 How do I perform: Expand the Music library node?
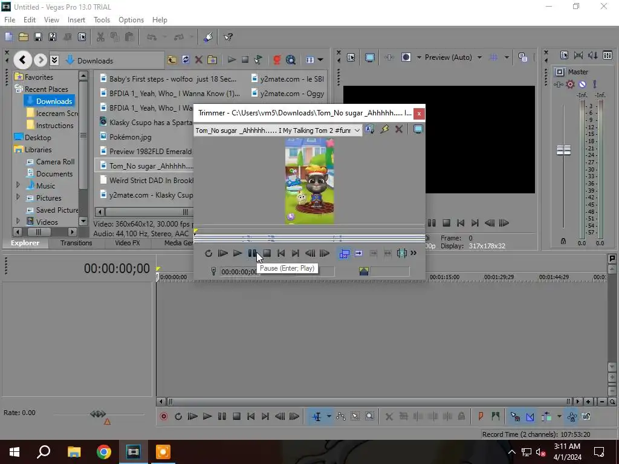18,185
